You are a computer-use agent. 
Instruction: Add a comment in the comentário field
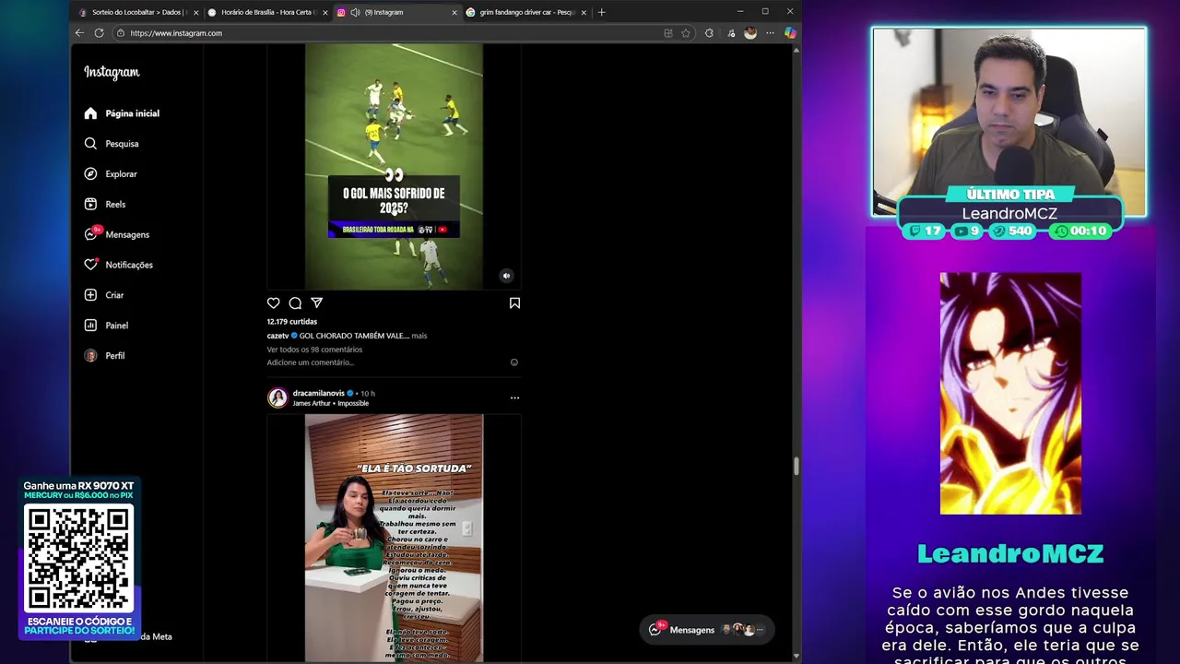click(311, 362)
